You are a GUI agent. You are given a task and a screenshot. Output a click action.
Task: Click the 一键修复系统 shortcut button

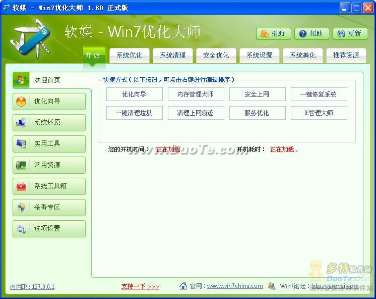(x=319, y=94)
